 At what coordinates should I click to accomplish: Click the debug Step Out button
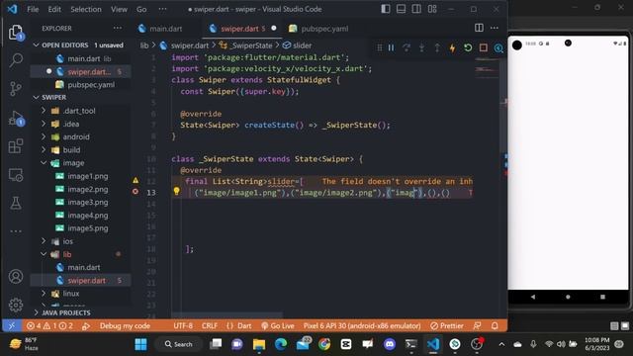click(437, 48)
